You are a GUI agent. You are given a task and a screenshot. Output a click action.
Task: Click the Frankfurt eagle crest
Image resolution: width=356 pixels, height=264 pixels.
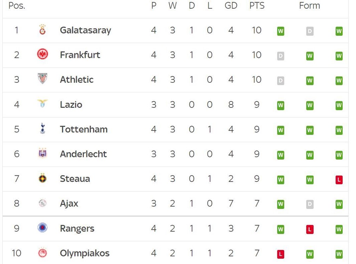42,55
